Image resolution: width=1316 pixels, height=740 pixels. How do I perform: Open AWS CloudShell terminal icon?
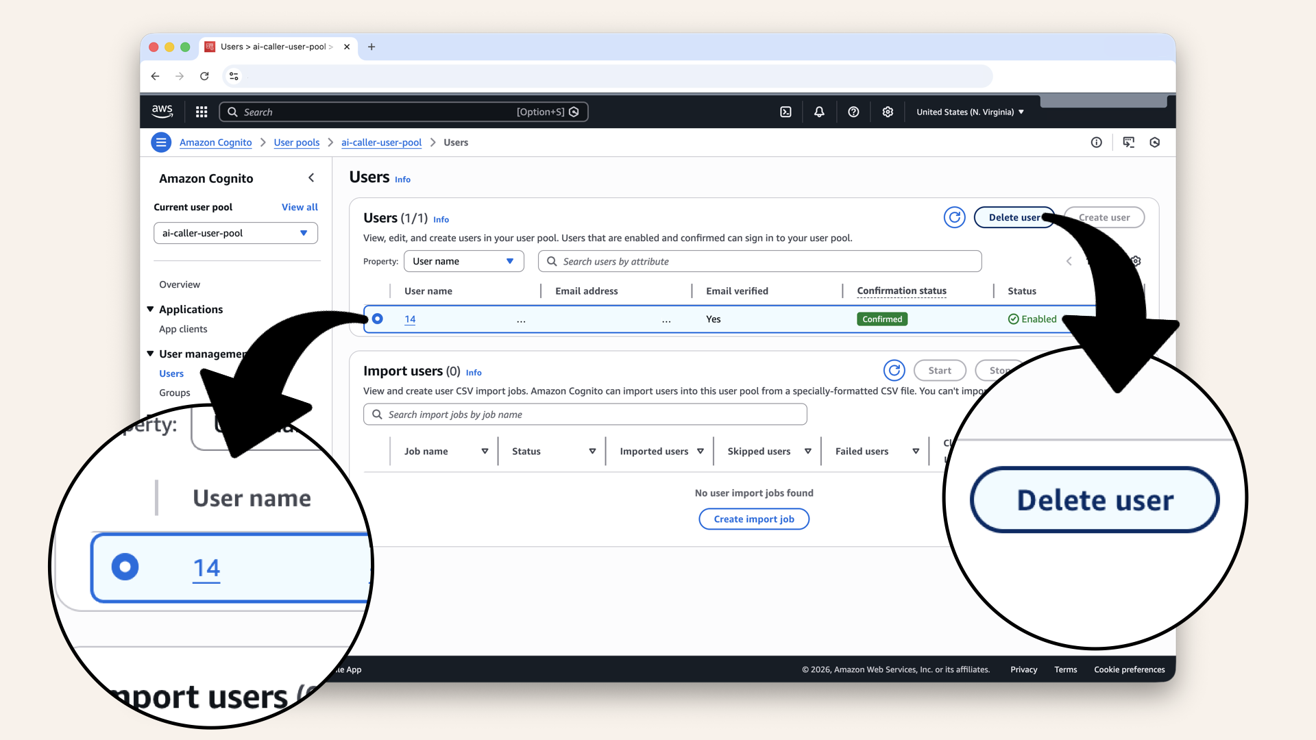click(x=785, y=112)
